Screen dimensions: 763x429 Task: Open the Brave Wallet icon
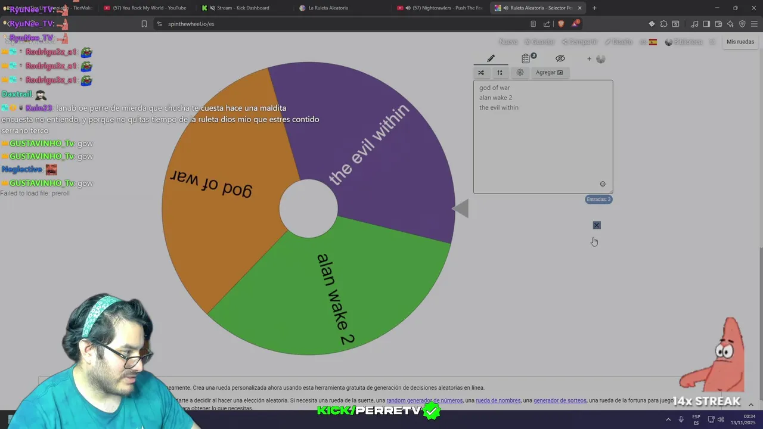click(x=718, y=24)
